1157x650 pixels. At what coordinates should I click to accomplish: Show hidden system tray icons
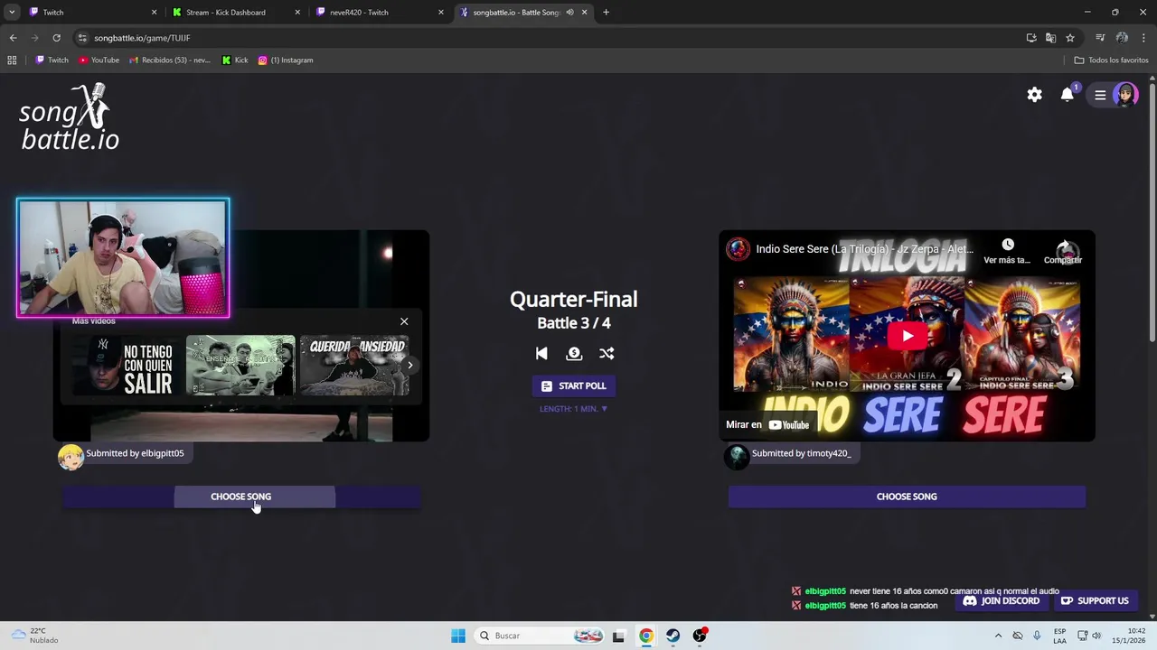tap(998, 636)
